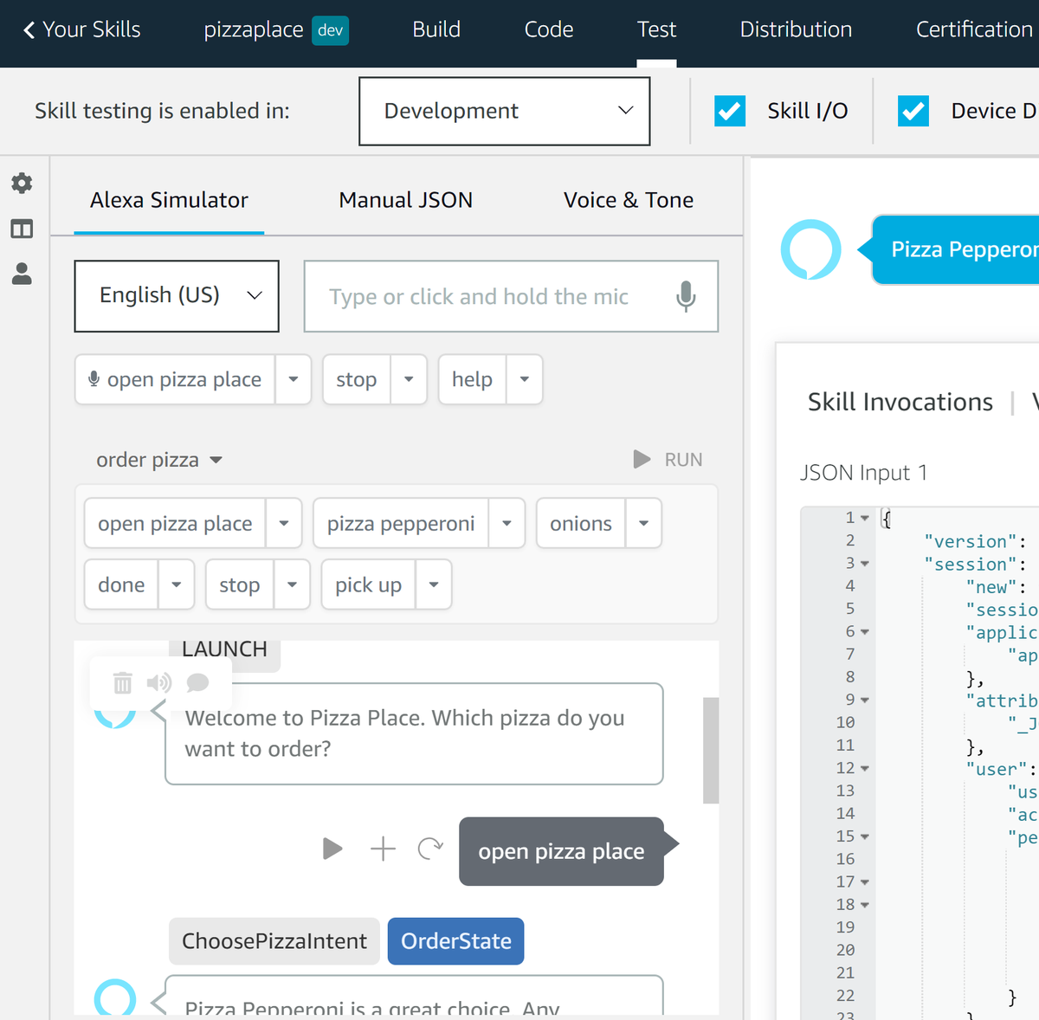Collapse JSON line 12 user fold arrow

(864, 768)
